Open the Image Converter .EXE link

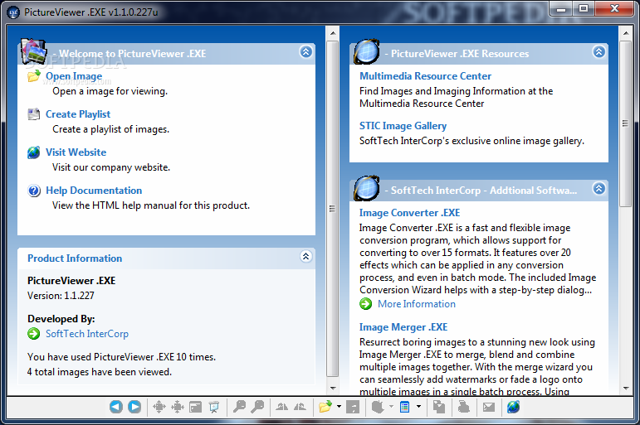pos(409,213)
